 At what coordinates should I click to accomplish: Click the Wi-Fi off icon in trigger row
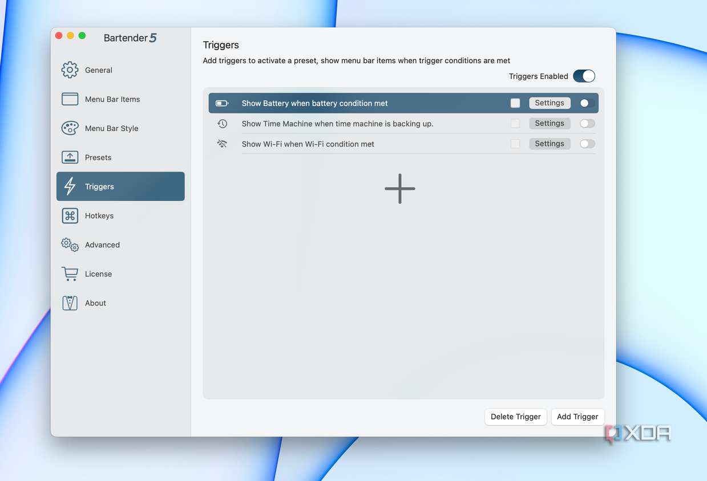pyautogui.click(x=222, y=144)
